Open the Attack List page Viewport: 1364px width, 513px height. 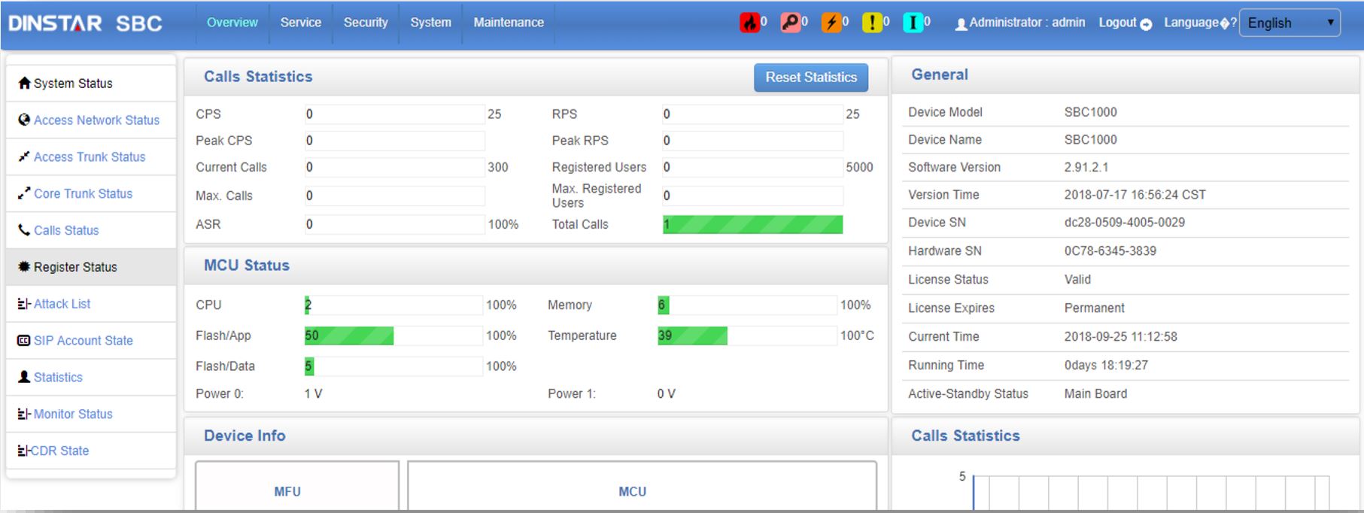(62, 304)
